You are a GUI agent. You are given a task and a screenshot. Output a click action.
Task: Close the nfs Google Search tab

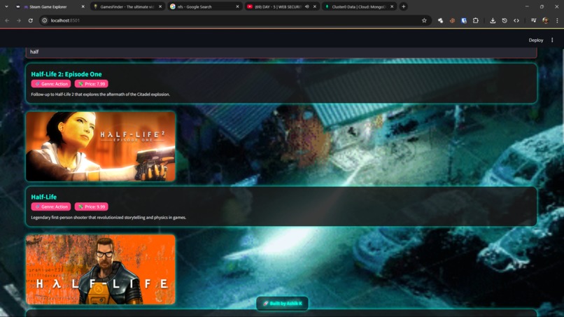pos(237,6)
